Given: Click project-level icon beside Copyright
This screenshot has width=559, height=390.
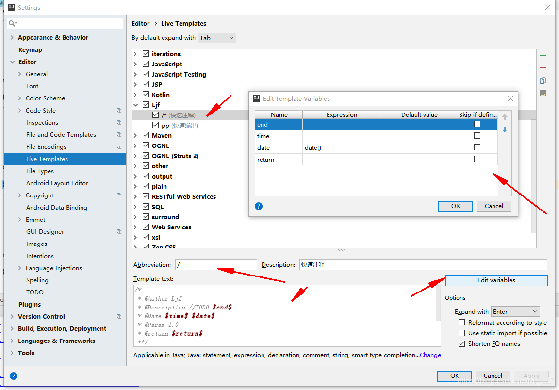Looking at the screenshot, I should 119,195.
